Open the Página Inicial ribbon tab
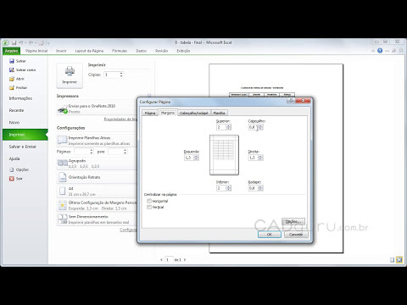407x305 pixels. click(x=36, y=51)
